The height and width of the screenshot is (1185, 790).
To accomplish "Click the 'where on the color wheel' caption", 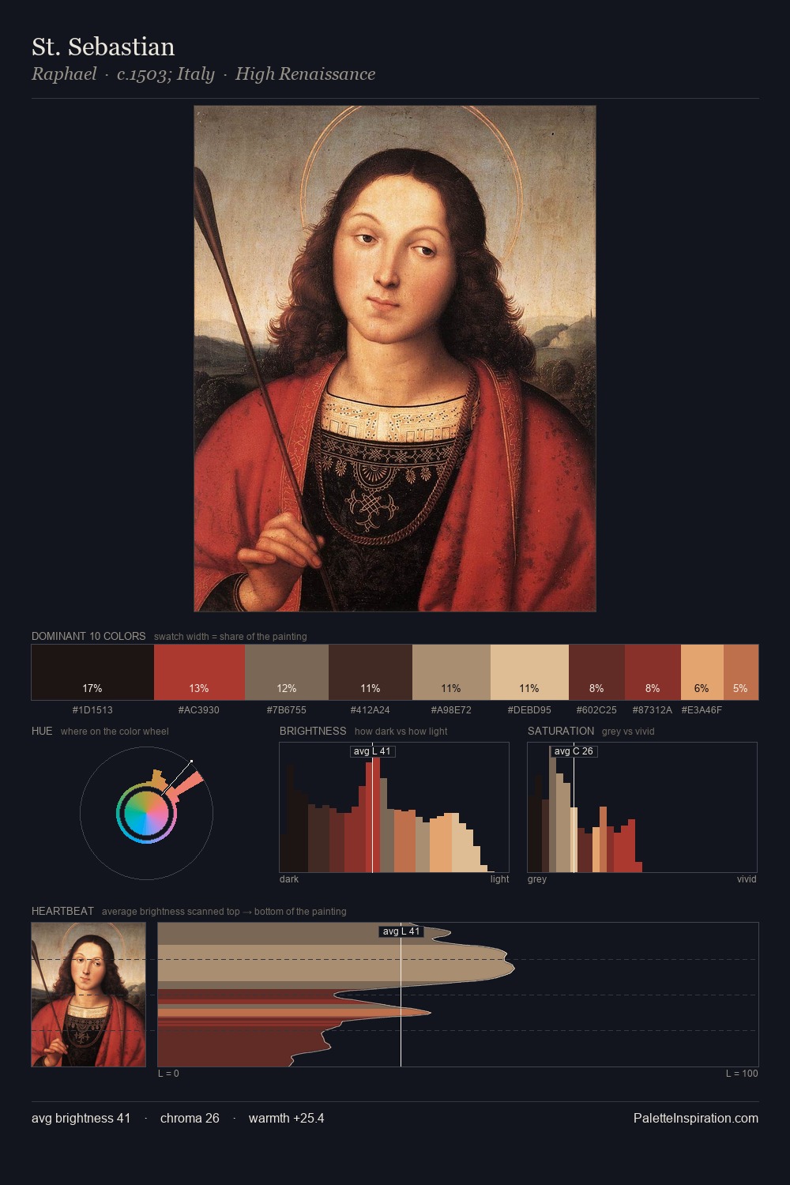I will click(115, 732).
